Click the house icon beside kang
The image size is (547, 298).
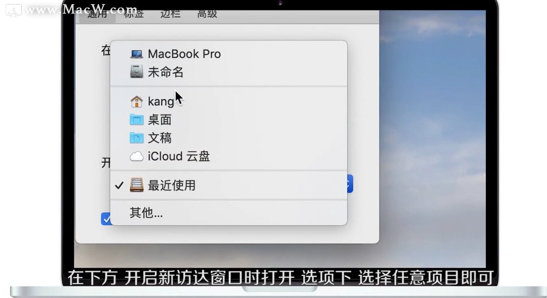tap(136, 101)
